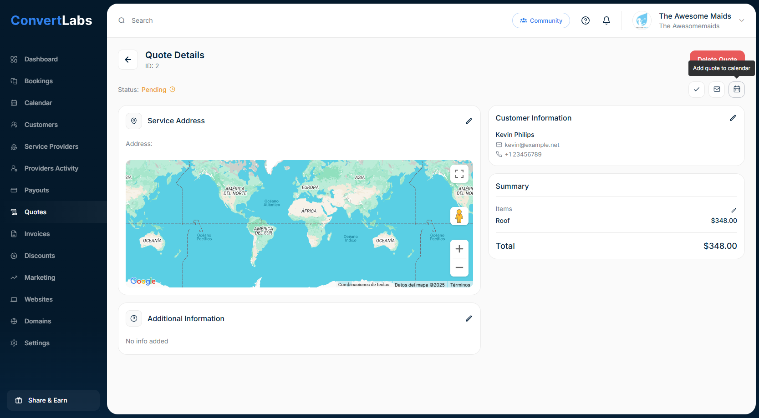Click the back arrow beside Quote Details
759x418 pixels.
point(128,60)
